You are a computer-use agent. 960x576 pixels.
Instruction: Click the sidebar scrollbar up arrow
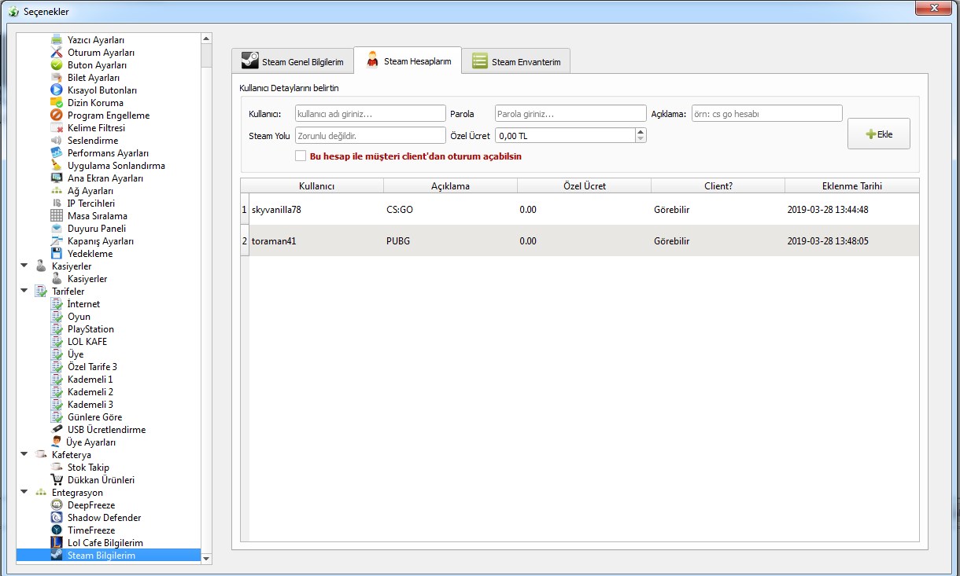click(x=206, y=38)
